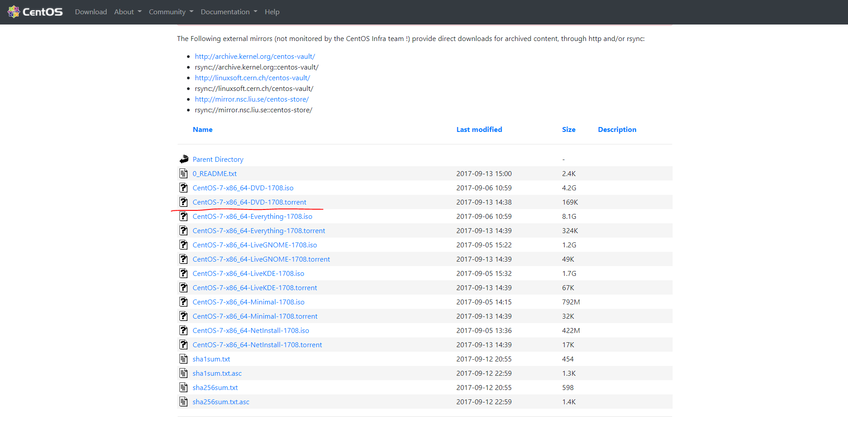Screen dimensions: 848x435
Task: Click the text-file icon beside sha256sum.txt
Action: click(x=183, y=387)
